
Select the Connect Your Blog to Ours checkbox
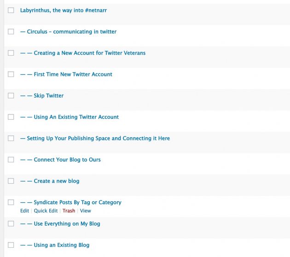tap(11, 160)
